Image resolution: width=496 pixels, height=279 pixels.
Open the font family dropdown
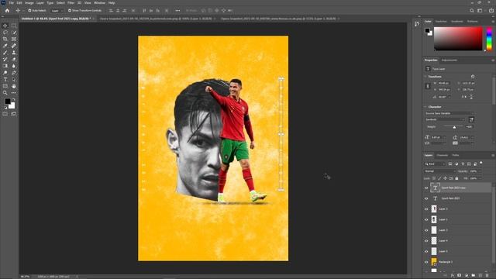pyautogui.click(x=449, y=113)
